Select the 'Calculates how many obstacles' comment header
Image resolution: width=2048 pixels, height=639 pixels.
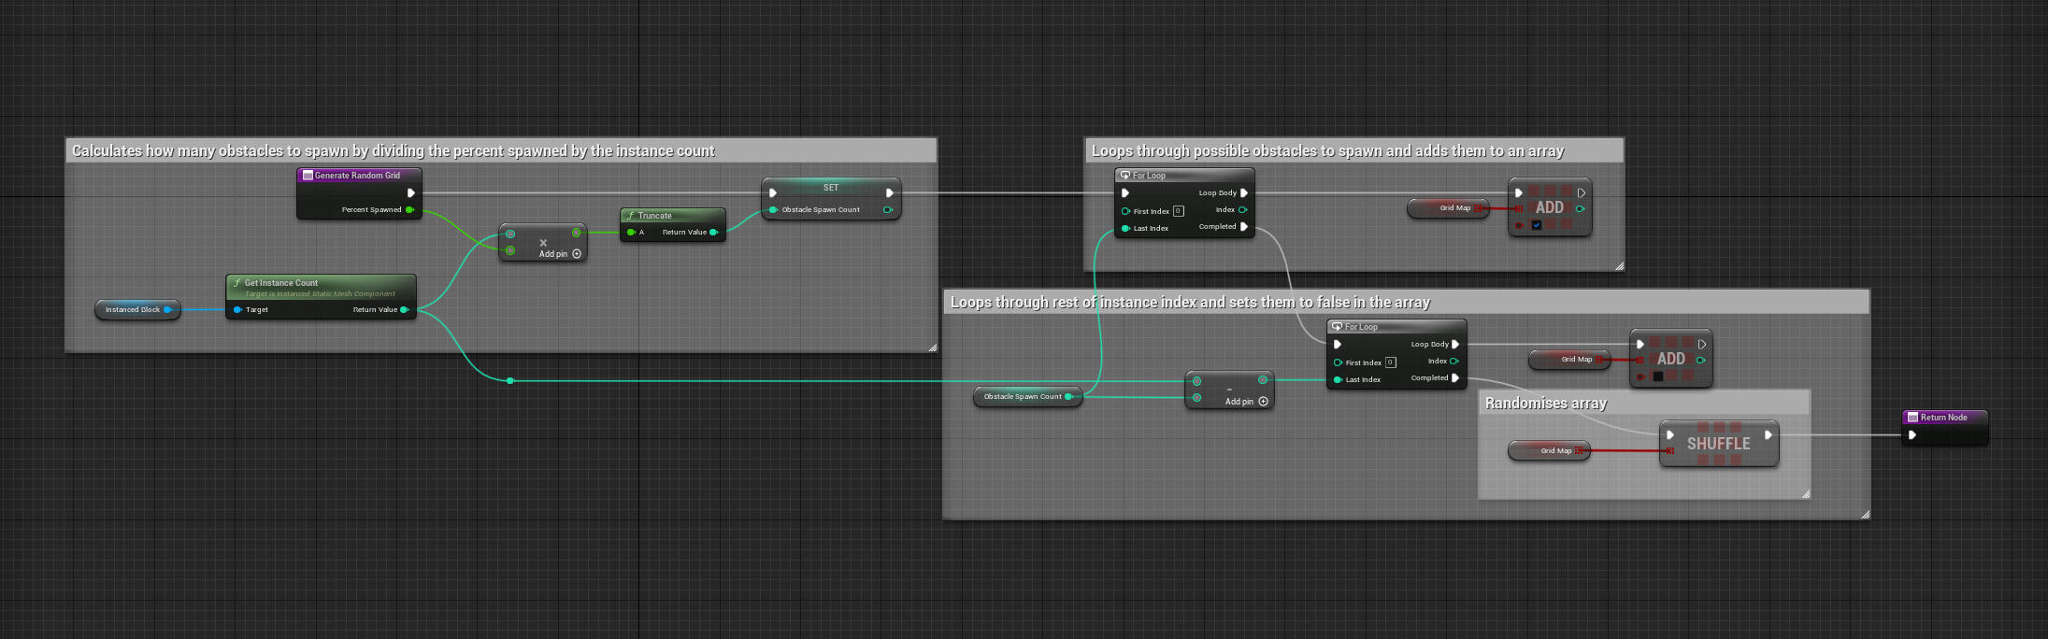pyautogui.click(x=501, y=150)
